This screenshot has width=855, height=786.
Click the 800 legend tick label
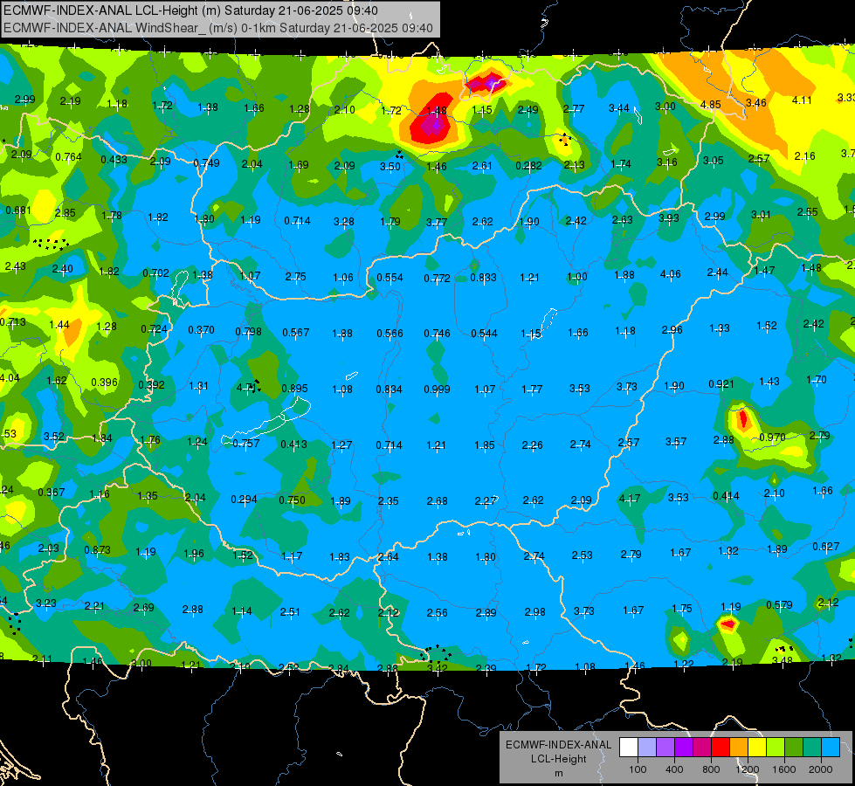(x=711, y=769)
